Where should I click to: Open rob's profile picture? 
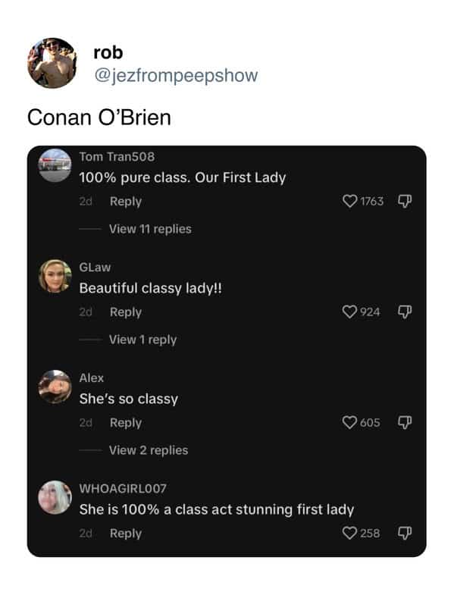[x=52, y=63]
